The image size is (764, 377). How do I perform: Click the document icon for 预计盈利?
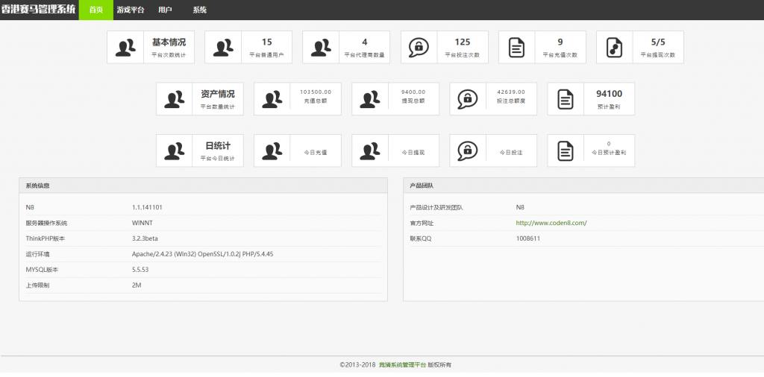pyautogui.click(x=566, y=98)
